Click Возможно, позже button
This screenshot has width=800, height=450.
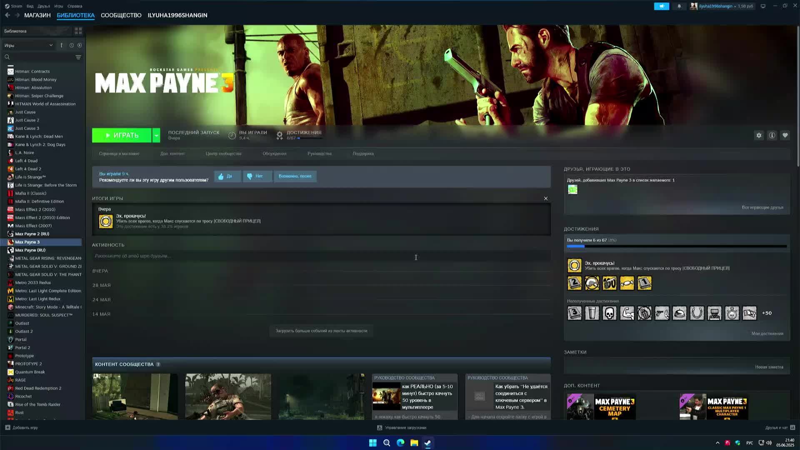tap(295, 176)
